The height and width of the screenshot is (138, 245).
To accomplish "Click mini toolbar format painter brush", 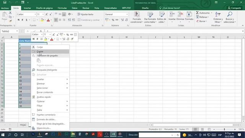I will pos(72,39).
